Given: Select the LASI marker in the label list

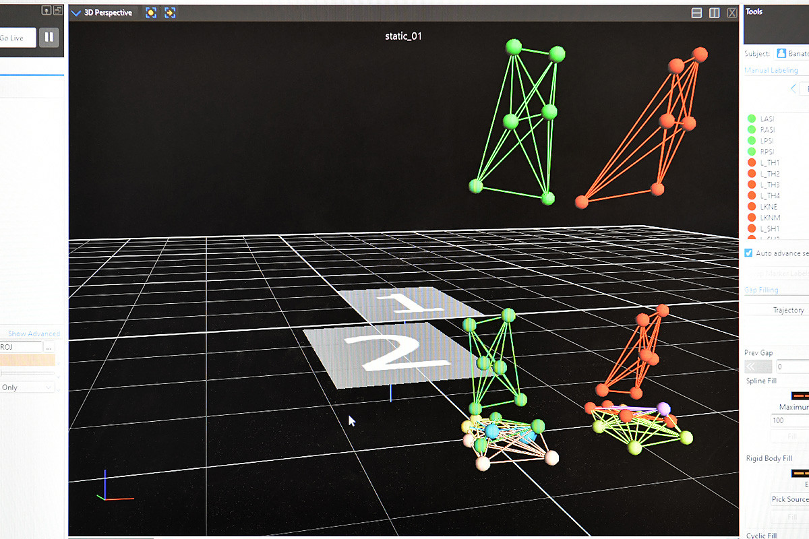Looking at the screenshot, I should 767,119.
